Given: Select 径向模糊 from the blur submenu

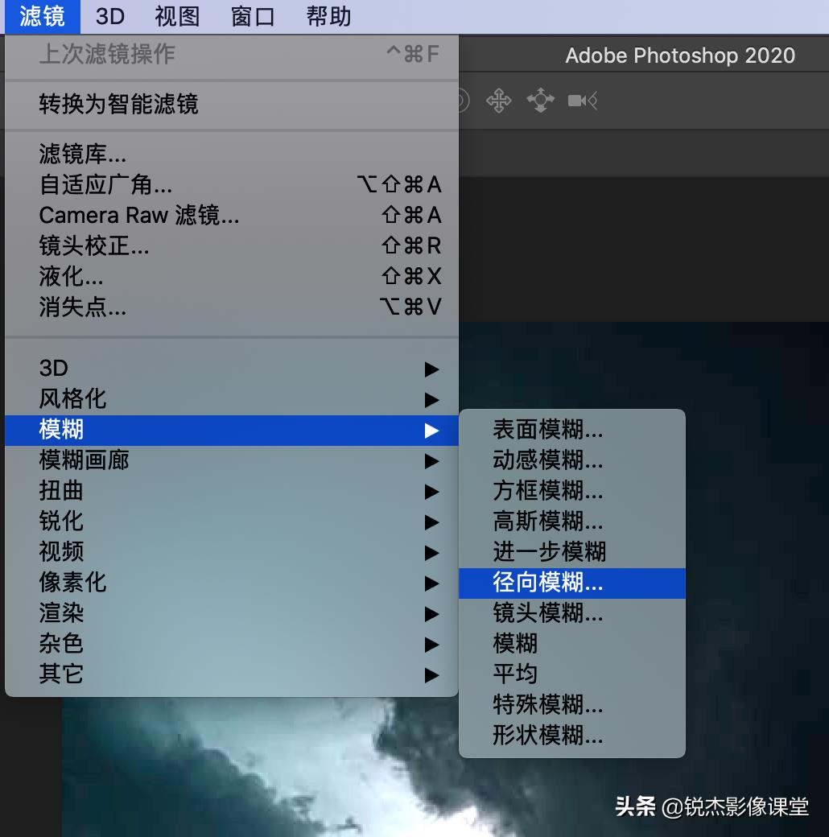Looking at the screenshot, I should pos(547,583).
